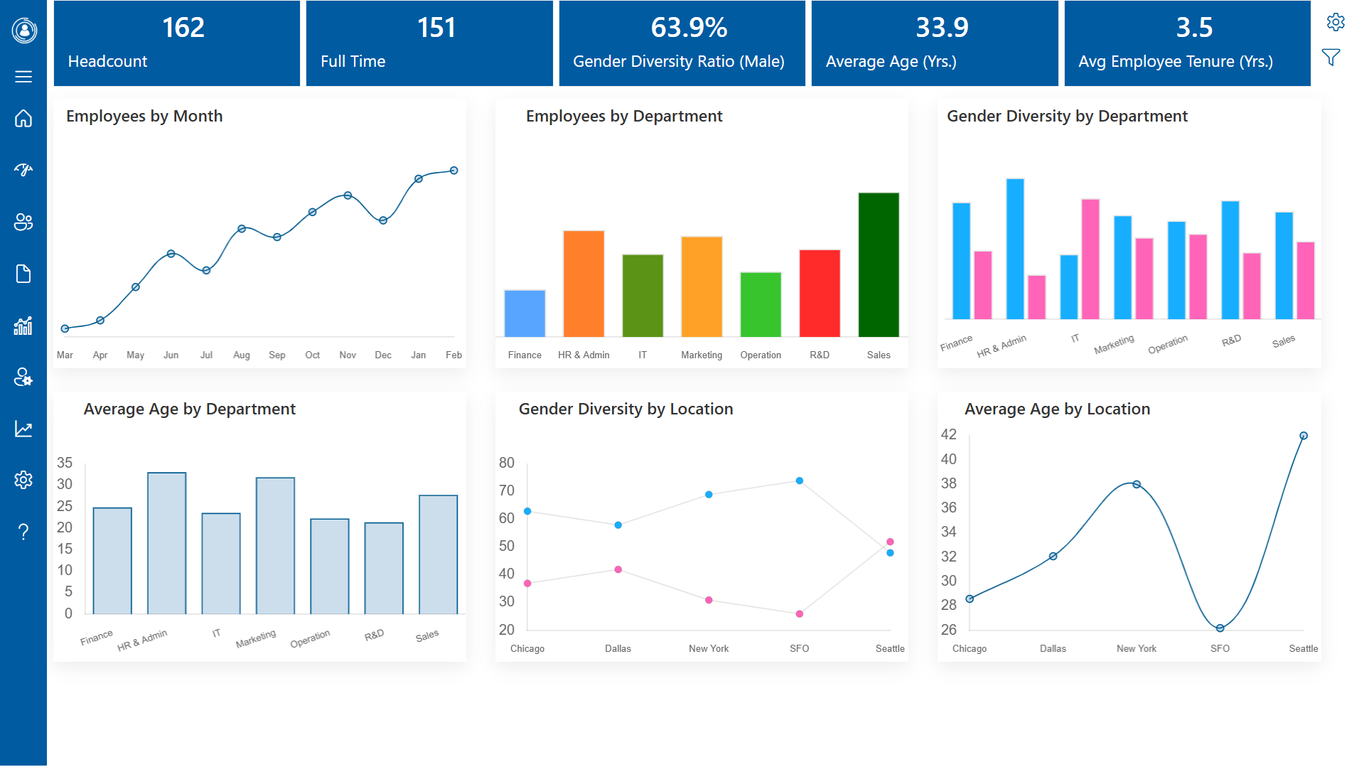
Task: Select the Headcount 162 card
Action: pos(177,43)
